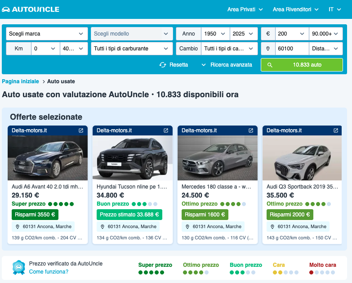Click Risparmi 3550 € badge
This screenshot has height=283, width=352.
35,215
